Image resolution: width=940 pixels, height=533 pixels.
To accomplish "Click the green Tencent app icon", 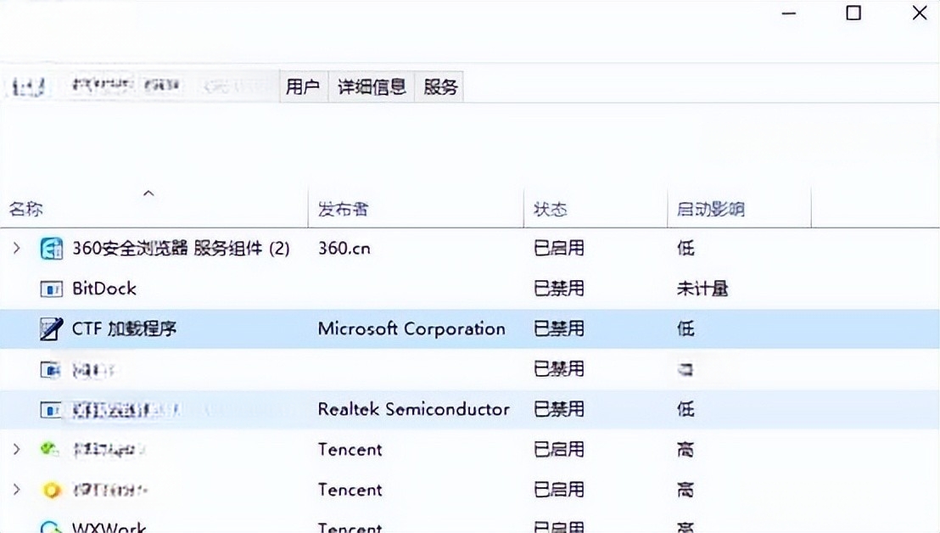I will (50, 448).
